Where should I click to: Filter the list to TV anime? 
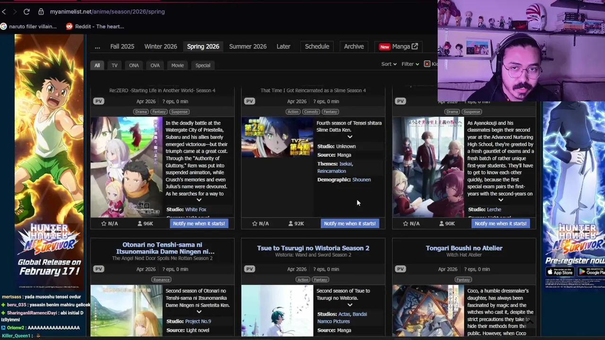click(114, 66)
